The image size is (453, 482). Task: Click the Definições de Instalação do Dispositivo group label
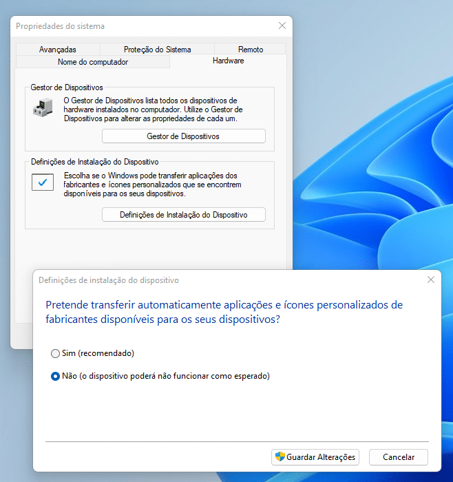click(x=95, y=162)
